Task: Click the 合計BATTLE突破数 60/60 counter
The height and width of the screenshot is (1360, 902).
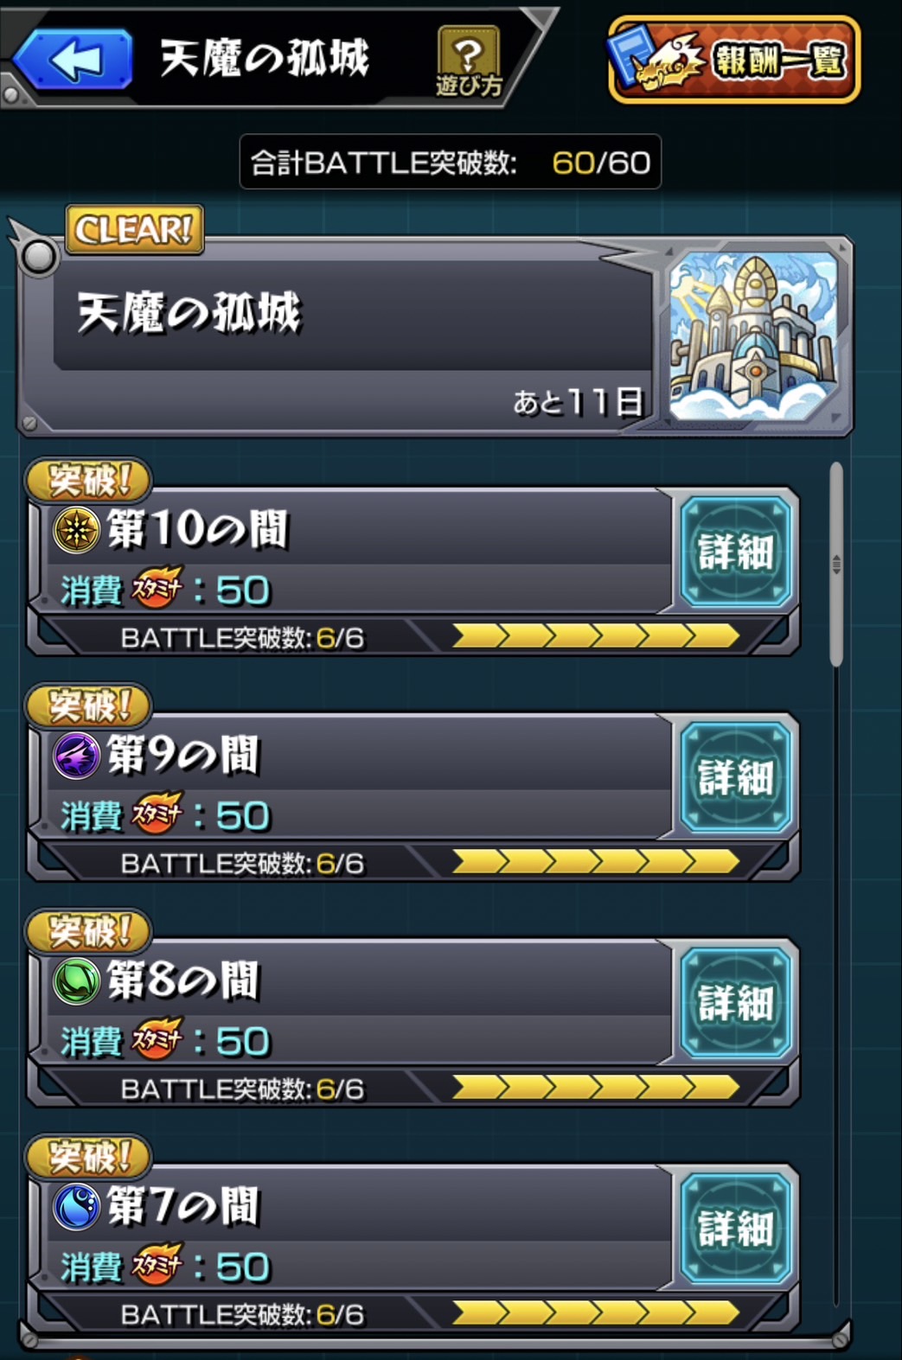Action: (450, 162)
